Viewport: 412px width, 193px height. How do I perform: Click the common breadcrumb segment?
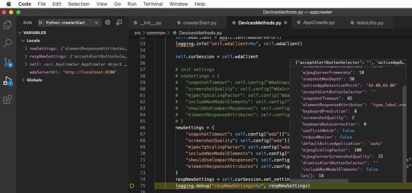[156, 33]
